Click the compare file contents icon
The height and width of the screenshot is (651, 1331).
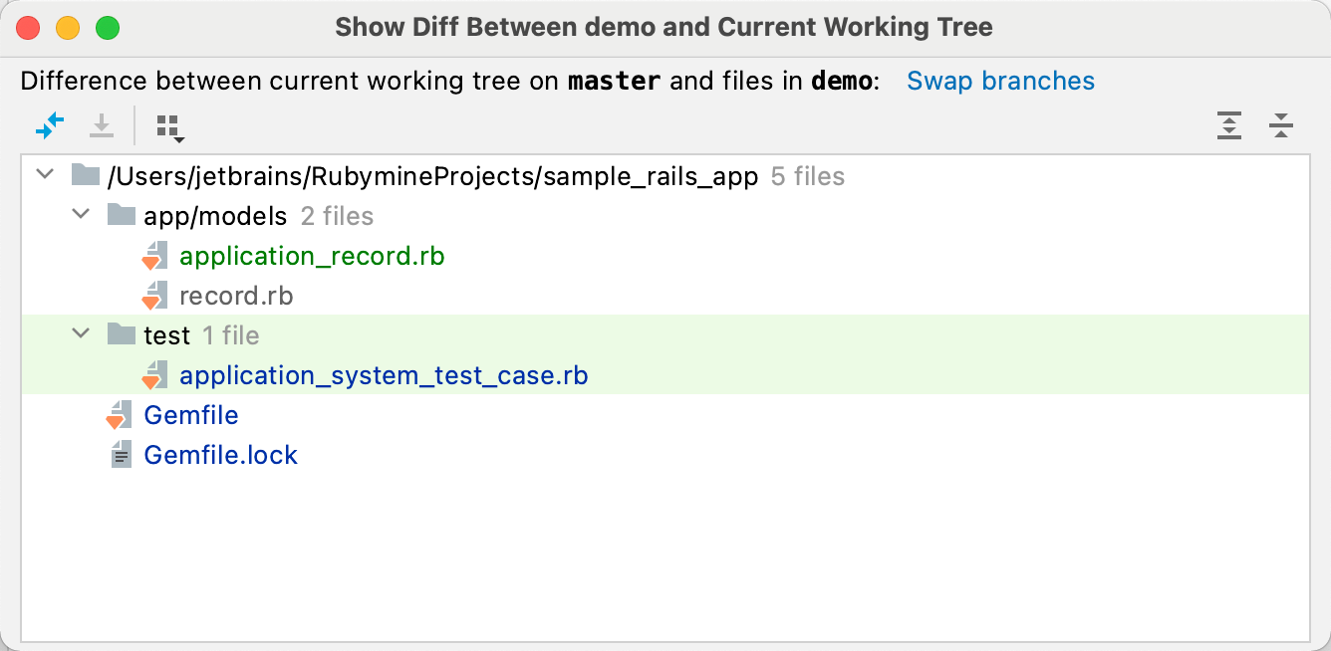(x=48, y=126)
